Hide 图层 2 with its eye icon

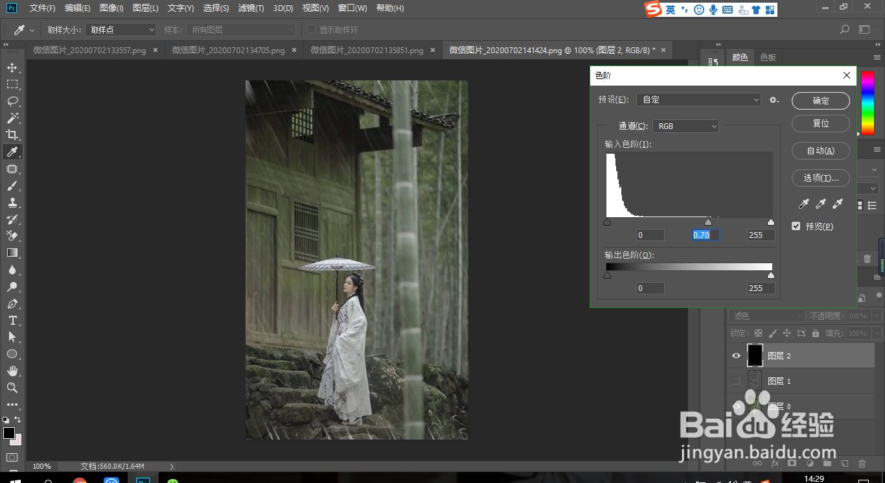[736, 356]
